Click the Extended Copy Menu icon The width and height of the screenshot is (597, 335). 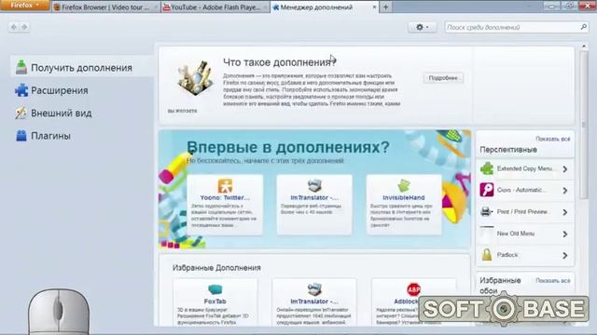click(487, 168)
